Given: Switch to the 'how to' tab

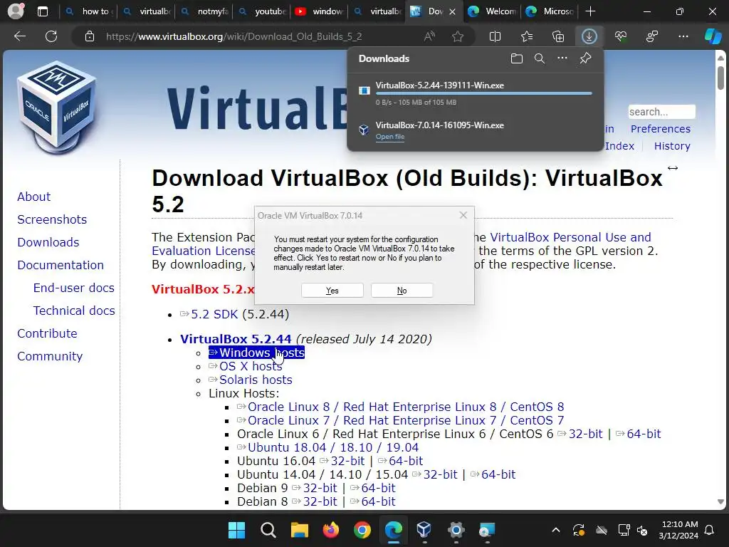Looking at the screenshot, I should pos(88,11).
